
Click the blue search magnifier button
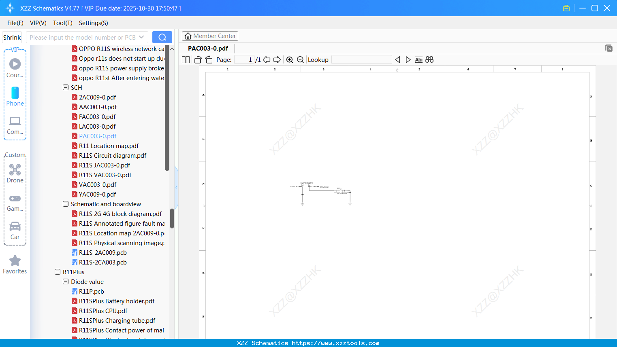[x=162, y=37]
